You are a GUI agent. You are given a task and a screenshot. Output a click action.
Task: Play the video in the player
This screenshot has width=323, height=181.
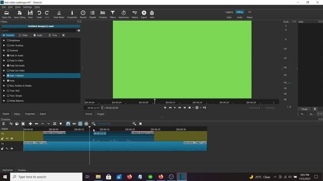point(175,108)
